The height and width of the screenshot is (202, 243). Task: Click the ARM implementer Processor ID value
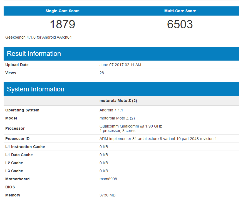pyautogui.click(x=158, y=139)
